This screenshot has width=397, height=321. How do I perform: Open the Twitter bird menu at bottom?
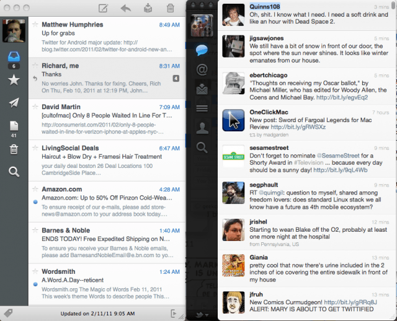click(x=202, y=315)
